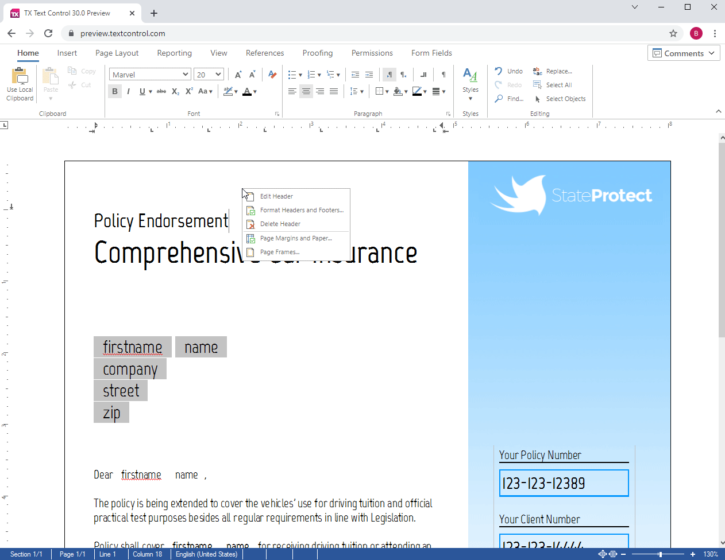The width and height of the screenshot is (725, 560).
Task: Open the Marvel font name dropdown
Action: 185,75
